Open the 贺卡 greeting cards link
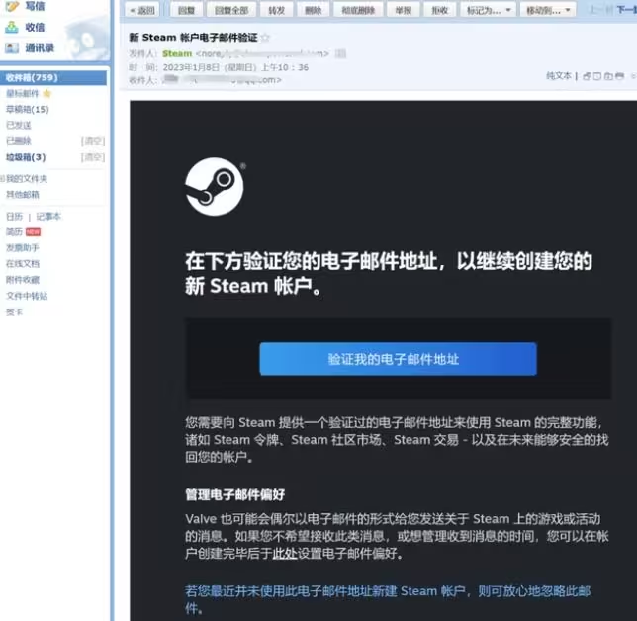 tap(14, 311)
